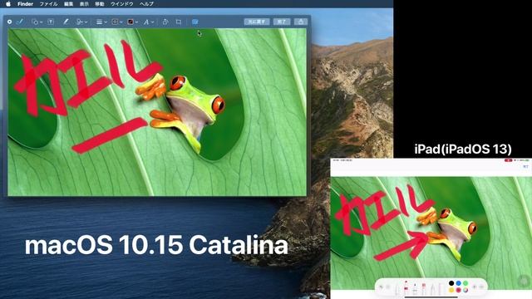
Task: Tap the undo arrow in iPad palette
Action: [x=381, y=287]
